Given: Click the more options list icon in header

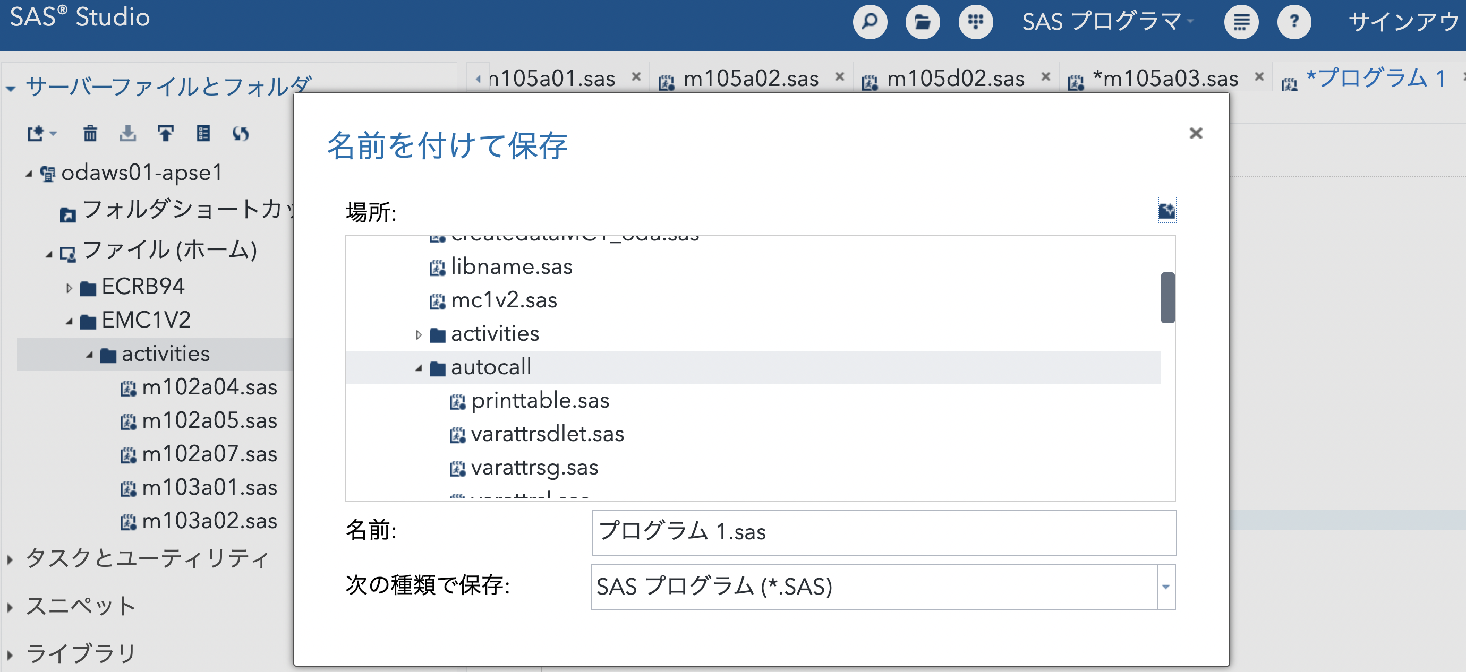Looking at the screenshot, I should tap(1241, 22).
